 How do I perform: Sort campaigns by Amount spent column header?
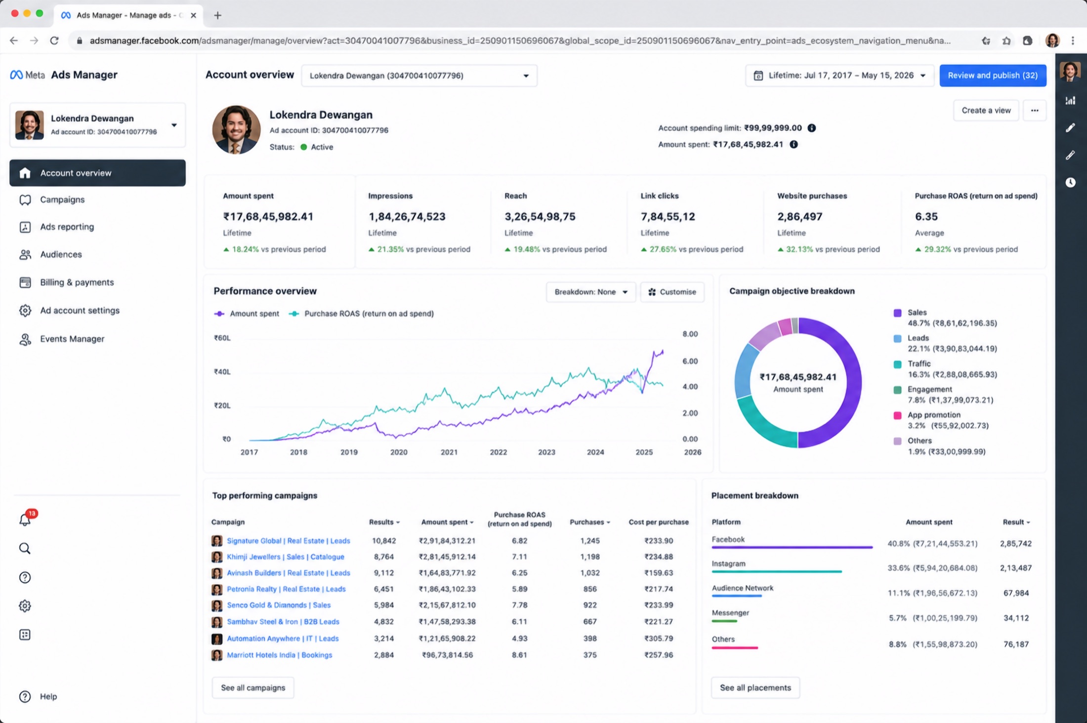pos(447,522)
